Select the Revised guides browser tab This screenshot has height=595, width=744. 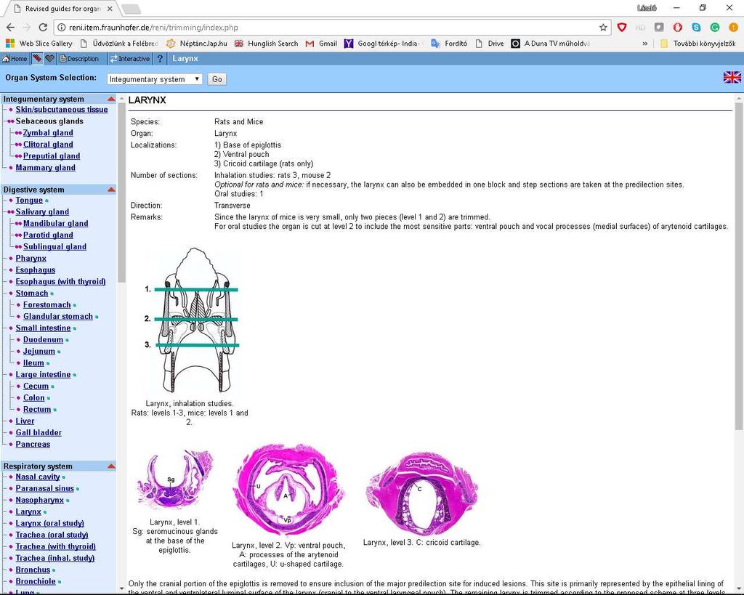point(62,9)
